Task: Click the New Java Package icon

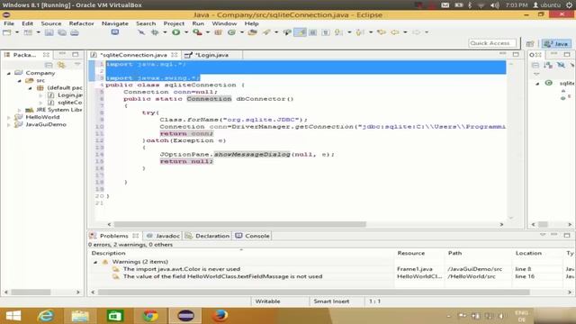Action: [x=218, y=32]
